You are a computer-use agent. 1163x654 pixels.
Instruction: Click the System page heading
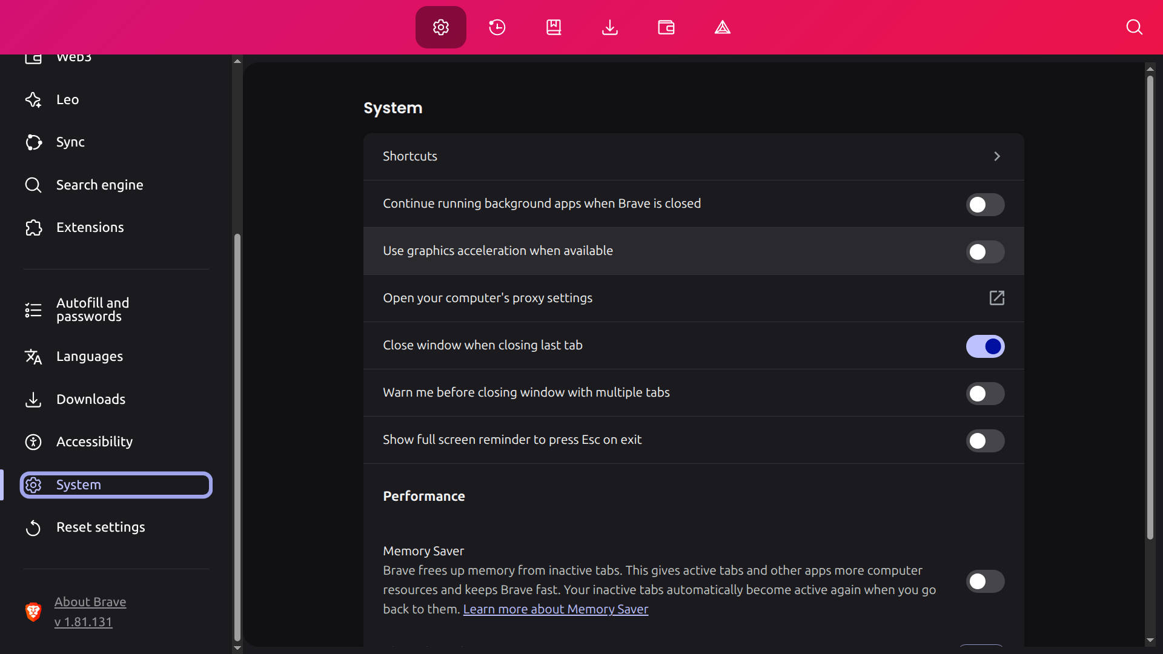click(393, 108)
